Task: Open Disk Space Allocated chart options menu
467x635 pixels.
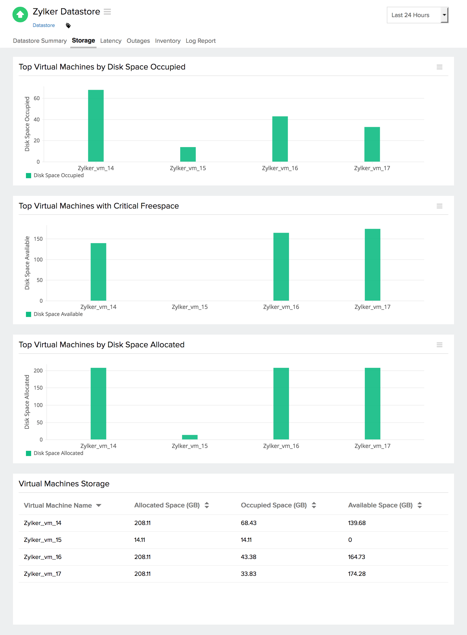Action: [439, 345]
